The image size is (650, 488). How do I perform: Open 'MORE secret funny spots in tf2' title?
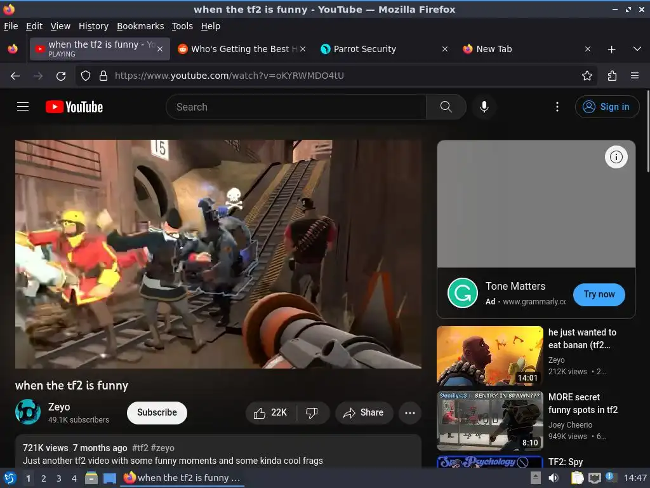click(x=583, y=403)
